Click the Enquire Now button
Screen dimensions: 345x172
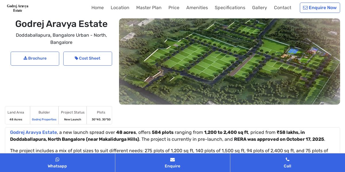coord(320,8)
